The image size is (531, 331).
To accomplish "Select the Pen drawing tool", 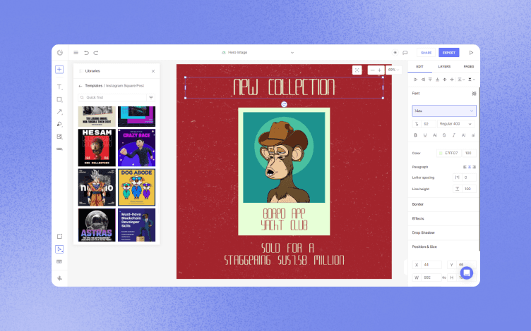I will (59, 124).
